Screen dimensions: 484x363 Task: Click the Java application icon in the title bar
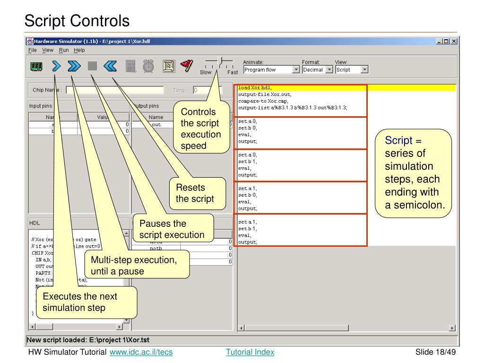click(30, 41)
